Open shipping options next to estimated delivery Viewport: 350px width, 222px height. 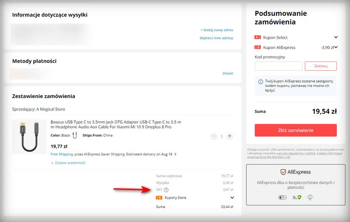click(x=175, y=154)
